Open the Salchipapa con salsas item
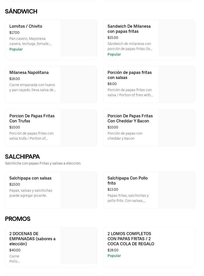The height and width of the screenshot is (276, 204). pos(30,178)
